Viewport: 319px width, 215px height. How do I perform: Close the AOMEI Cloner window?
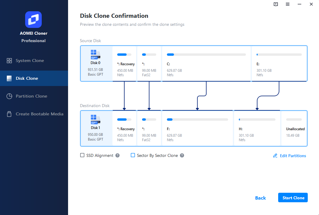[x=311, y=4]
